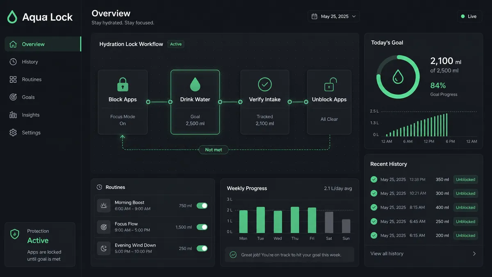Click the Mon bar in Weekly Progress

[244, 222]
